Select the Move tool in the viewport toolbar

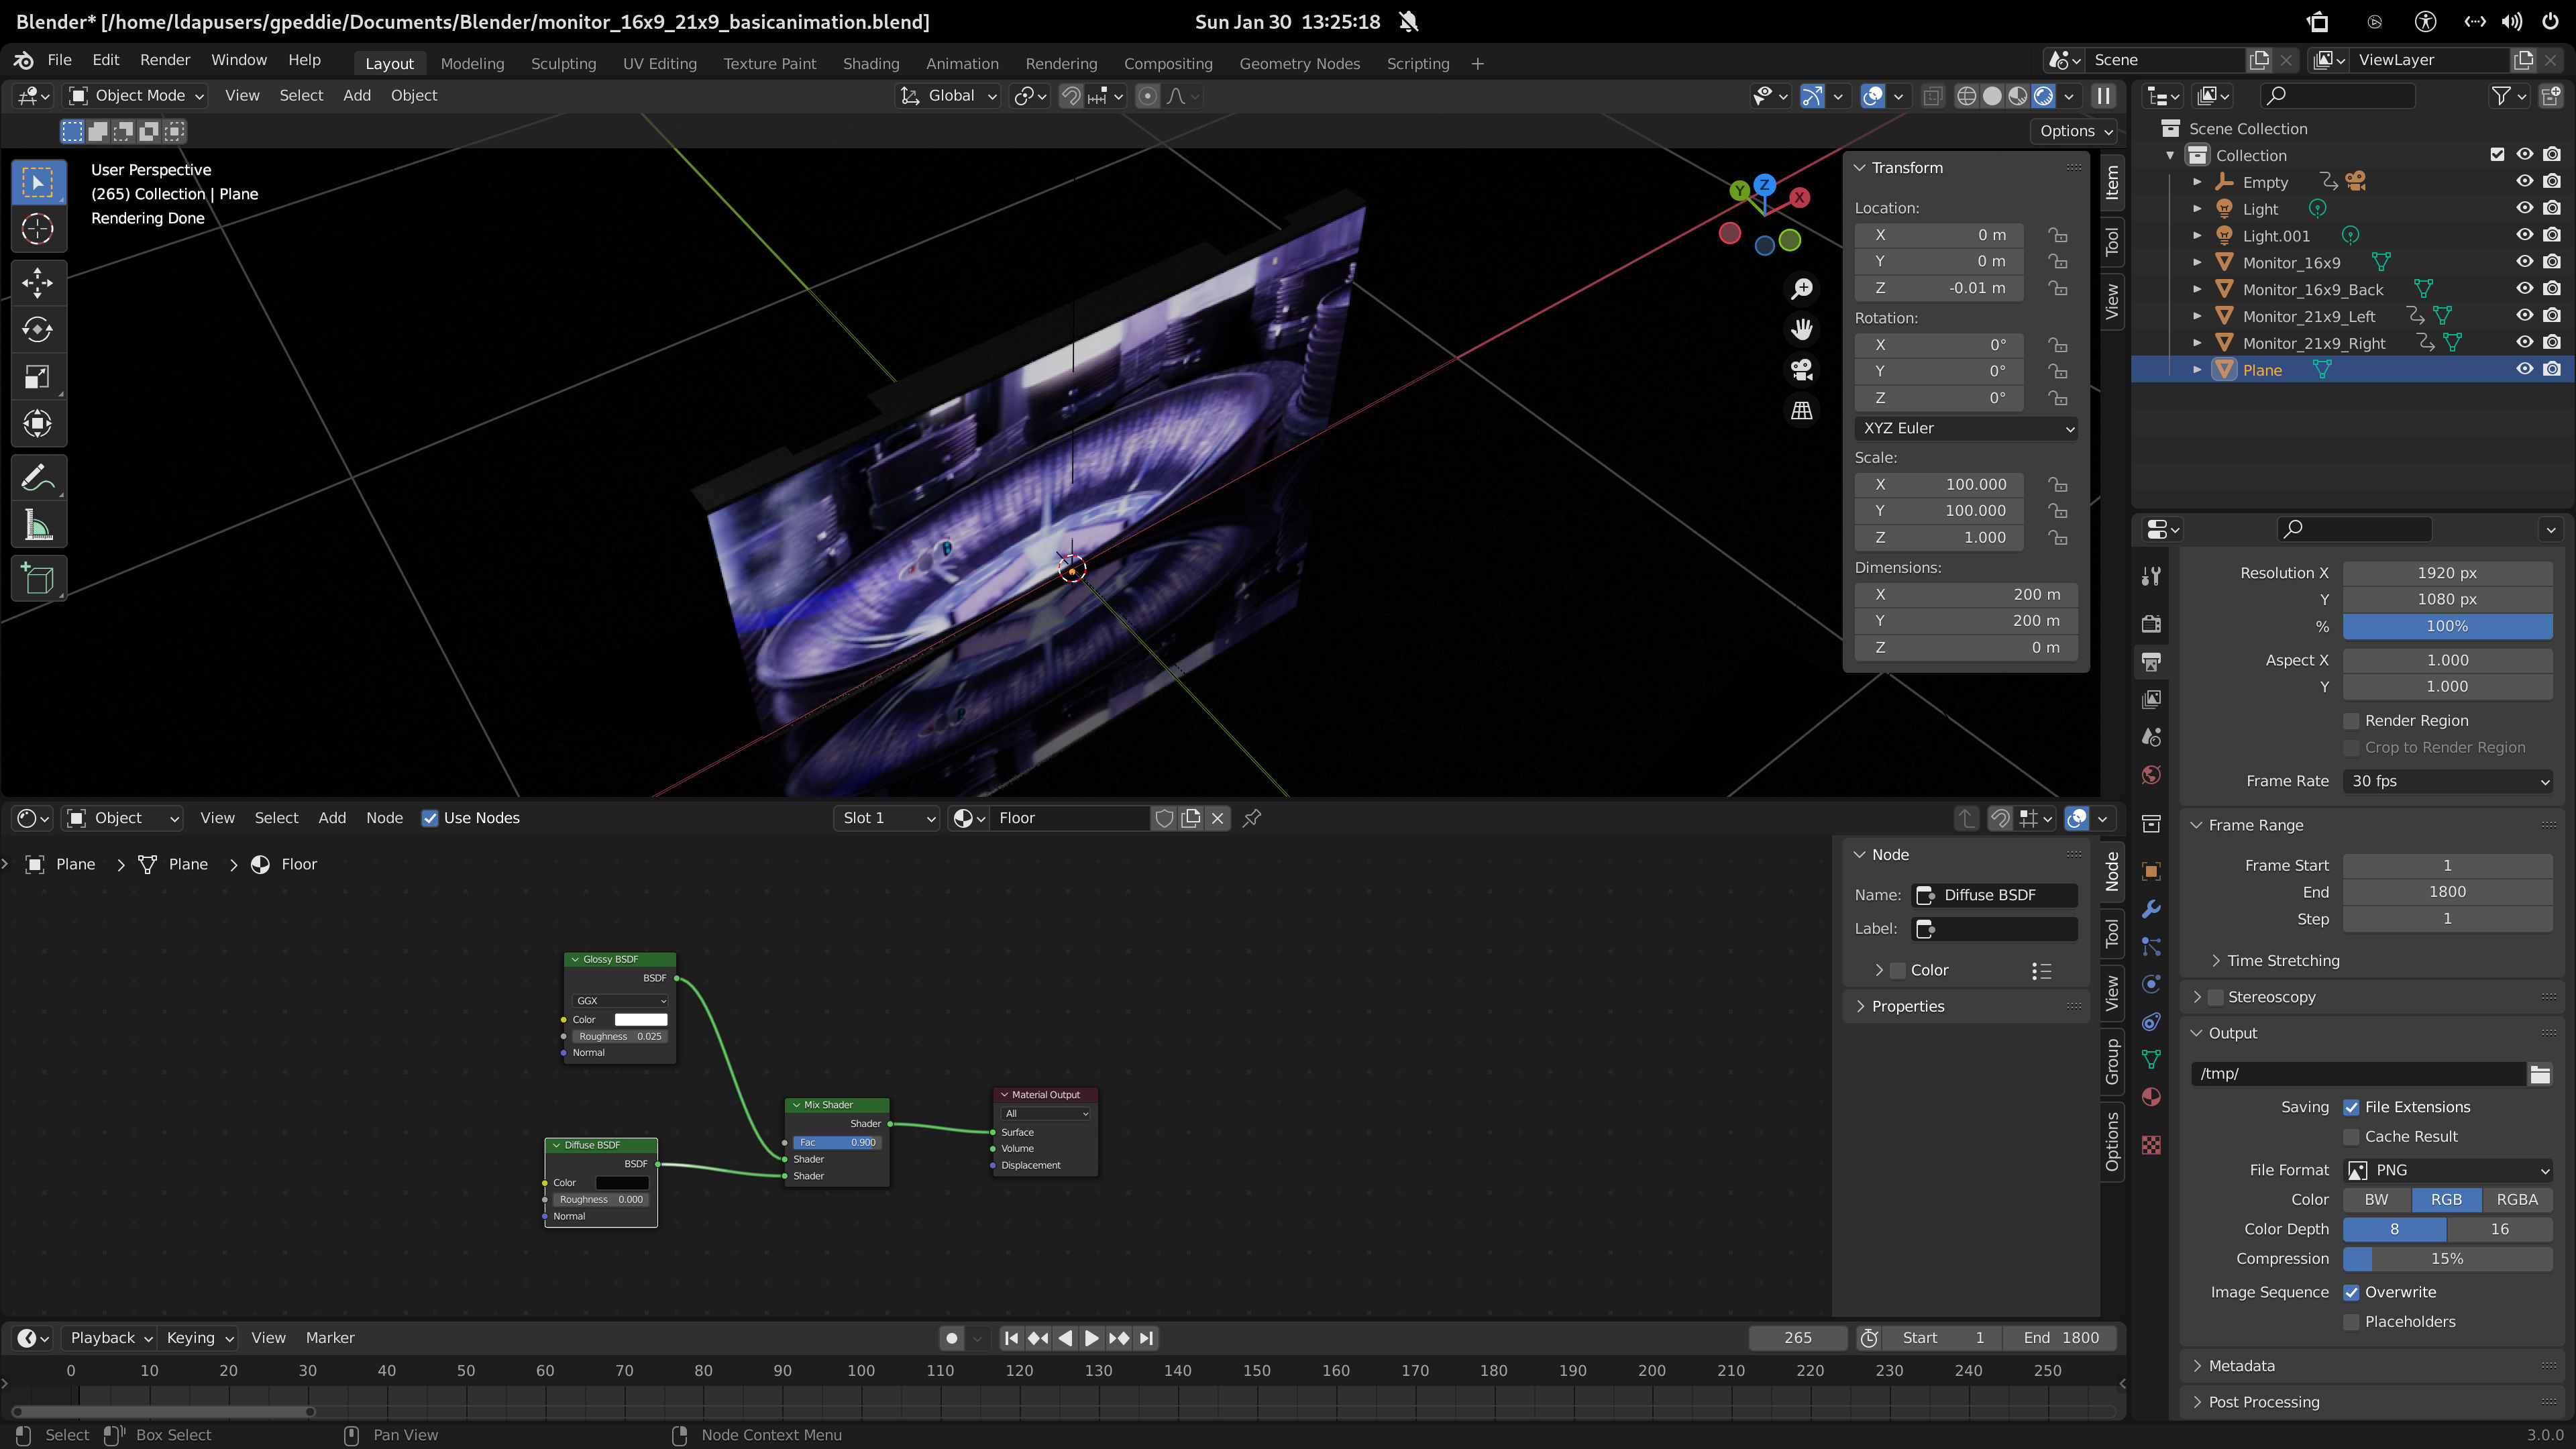coord(37,283)
